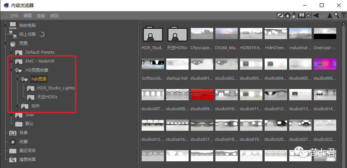This screenshot has height=168, width=347.
Task: Navigate back with the left arrow
Action: tap(316, 16)
